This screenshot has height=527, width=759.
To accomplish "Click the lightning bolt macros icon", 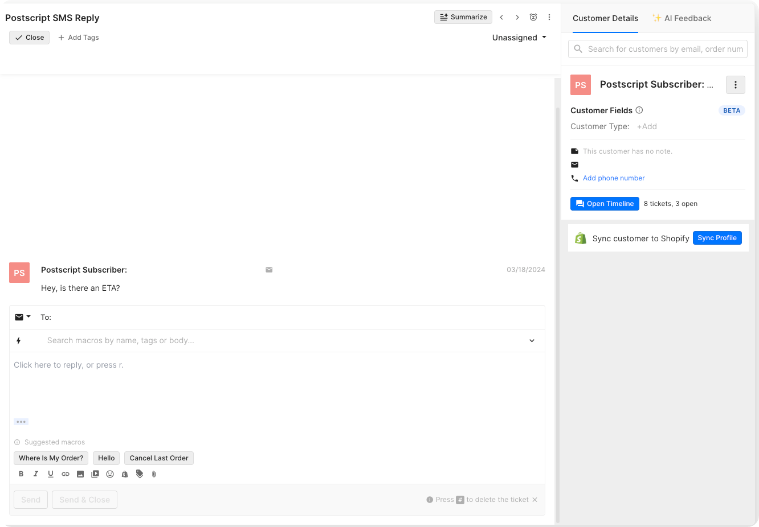I will [x=19, y=341].
